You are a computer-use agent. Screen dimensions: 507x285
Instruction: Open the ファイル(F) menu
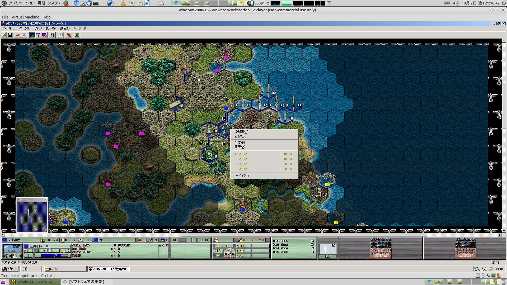tap(9, 28)
